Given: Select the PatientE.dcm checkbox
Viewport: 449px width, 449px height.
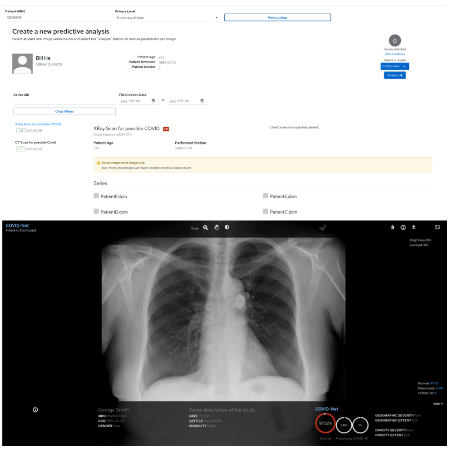Looking at the screenshot, I should [x=266, y=195].
